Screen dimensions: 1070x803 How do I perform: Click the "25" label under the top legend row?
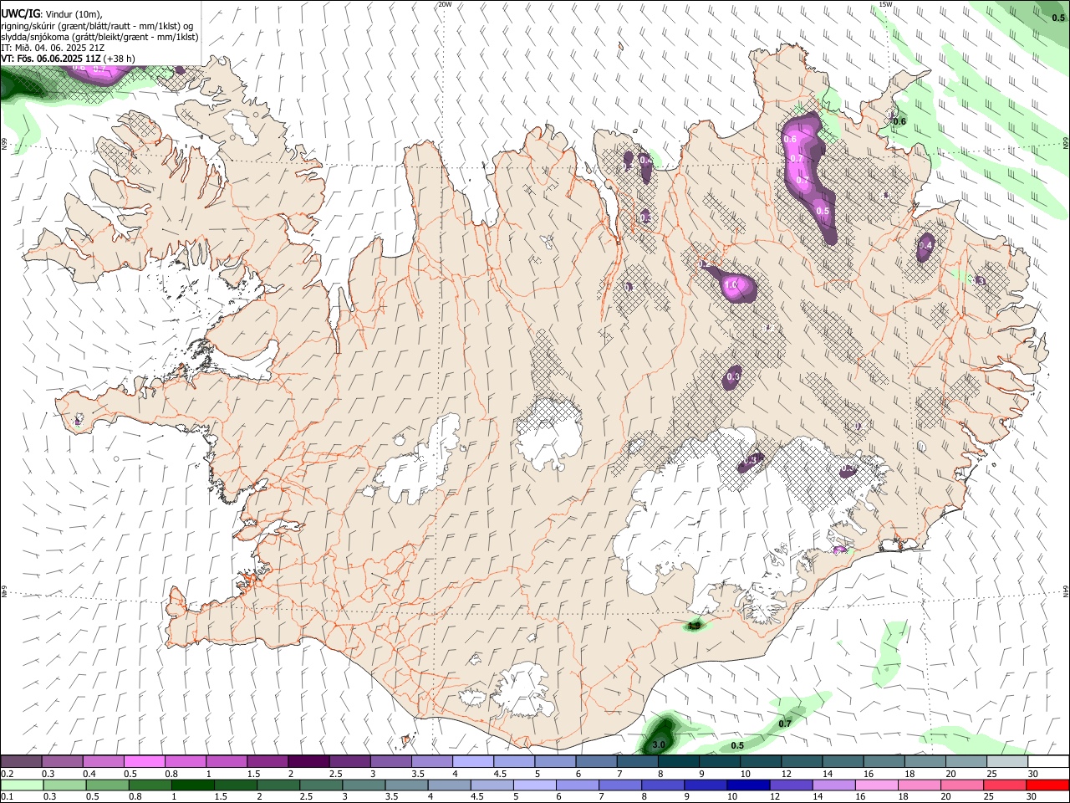pyautogui.click(x=991, y=774)
